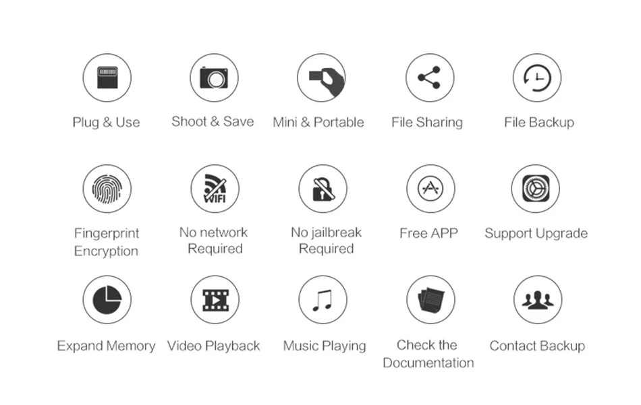This screenshot has width=641, height=405.
Task: Click the "File Sharing" text label
Action: coord(427,122)
